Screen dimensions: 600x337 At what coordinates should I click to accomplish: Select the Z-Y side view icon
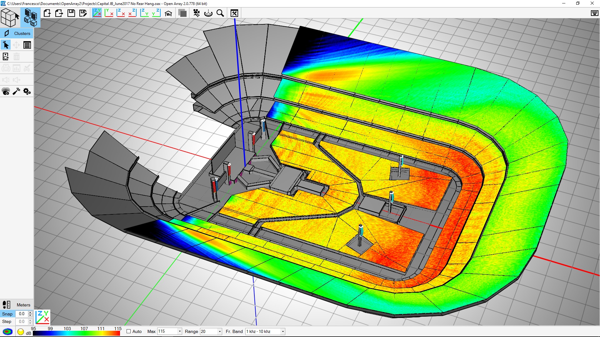coord(144,13)
